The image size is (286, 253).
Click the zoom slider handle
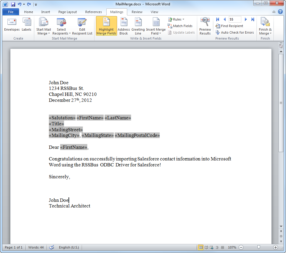pyautogui.click(x=259, y=247)
